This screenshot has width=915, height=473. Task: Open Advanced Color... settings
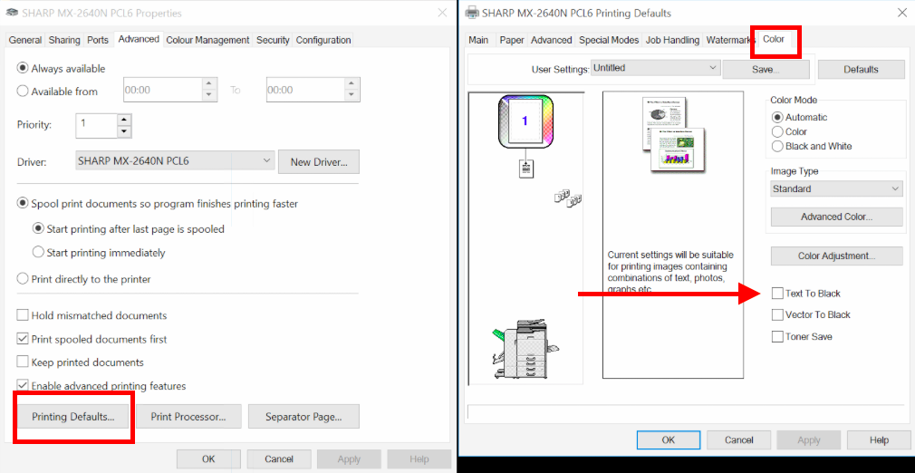[x=837, y=217]
